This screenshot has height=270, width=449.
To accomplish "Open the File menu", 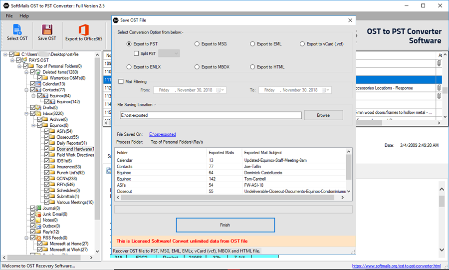I will click(x=9, y=16).
